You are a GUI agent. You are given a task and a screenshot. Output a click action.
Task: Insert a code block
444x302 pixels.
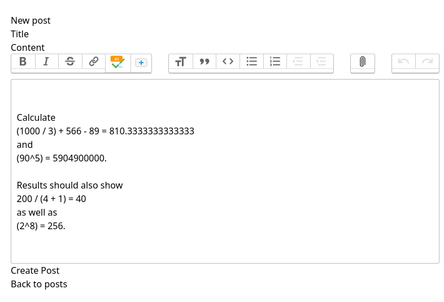tap(228, 62)
